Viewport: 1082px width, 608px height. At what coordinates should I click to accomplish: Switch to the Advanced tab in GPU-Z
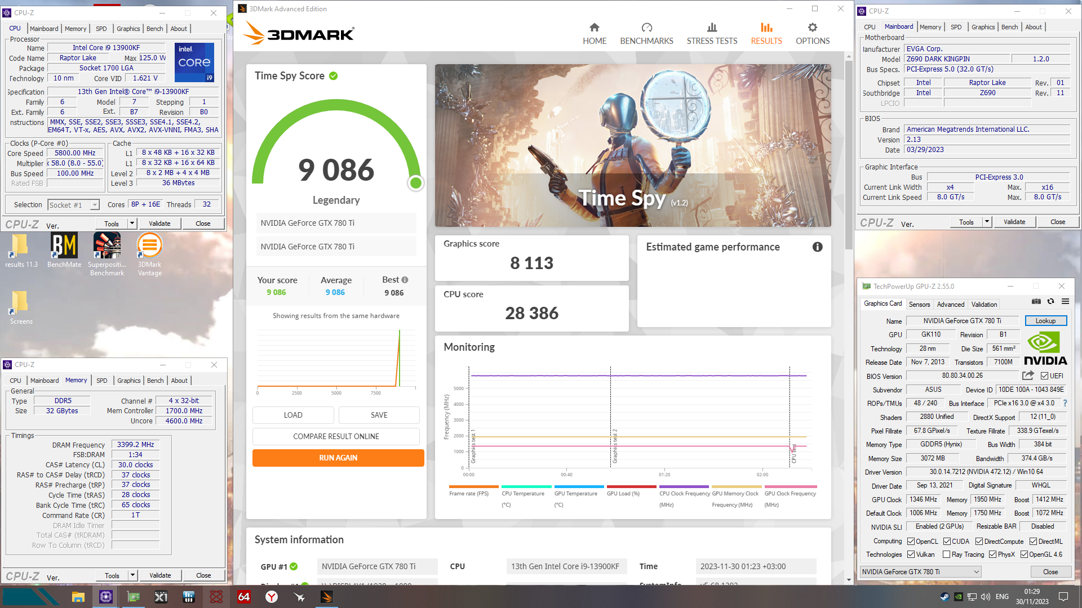[x=950, y=304]
